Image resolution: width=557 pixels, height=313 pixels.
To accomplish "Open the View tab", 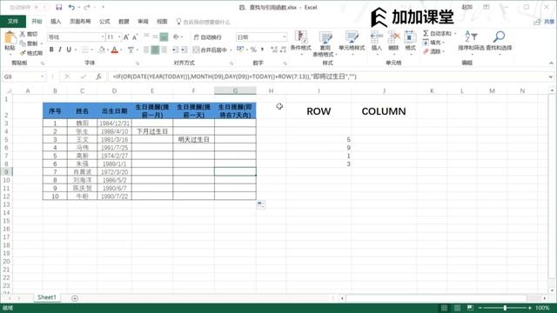I will (x=162, y=22).
